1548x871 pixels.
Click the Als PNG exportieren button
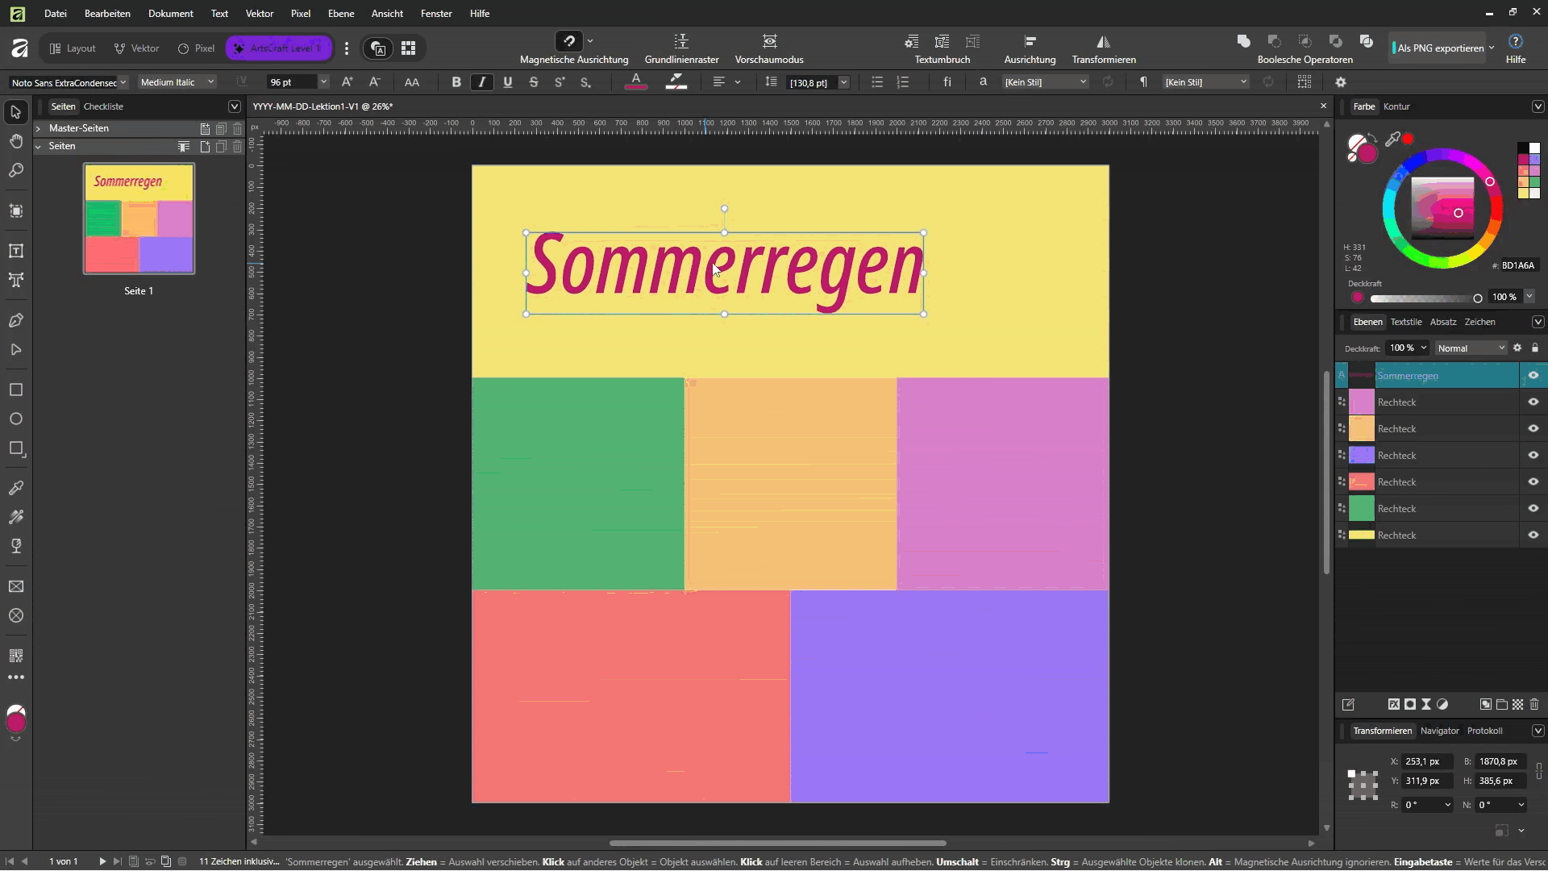1440,48
